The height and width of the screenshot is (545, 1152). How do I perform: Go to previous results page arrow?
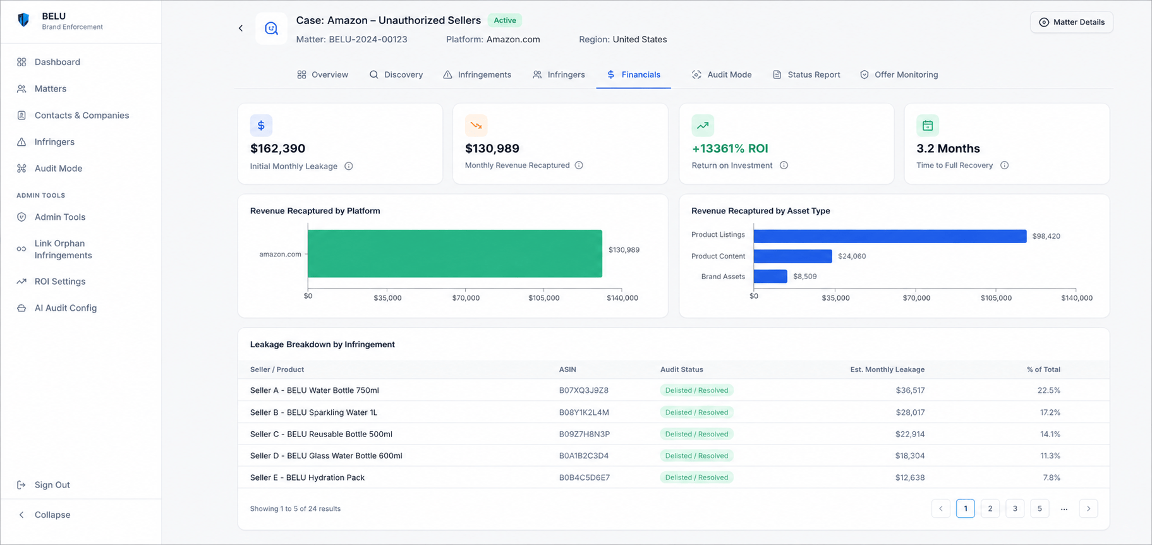click(941, 508)
